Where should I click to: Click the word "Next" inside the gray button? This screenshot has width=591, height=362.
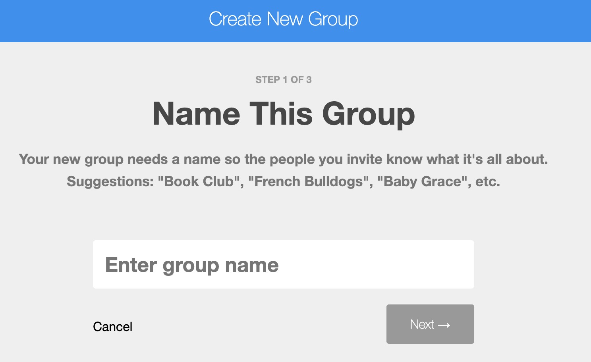click(422, 324)
